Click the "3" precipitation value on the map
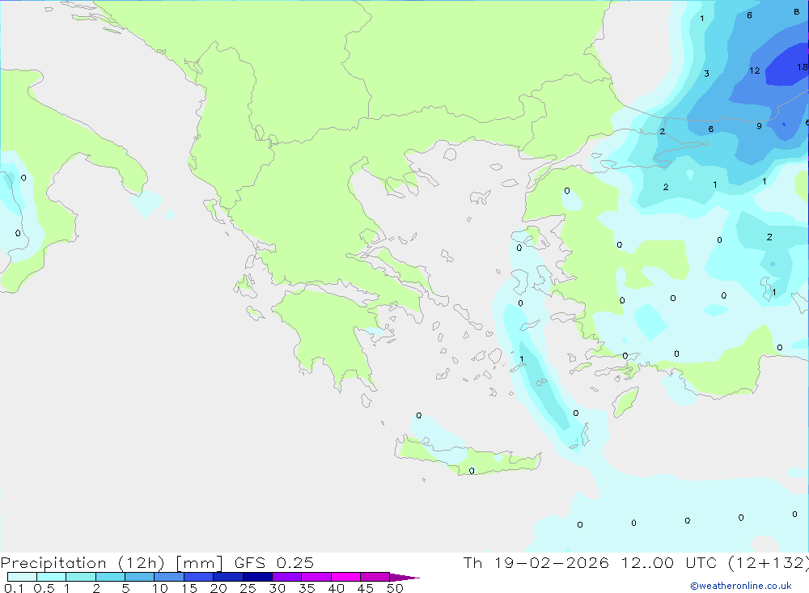This screenshot has width=809, height=593. [x=706, y=74]
